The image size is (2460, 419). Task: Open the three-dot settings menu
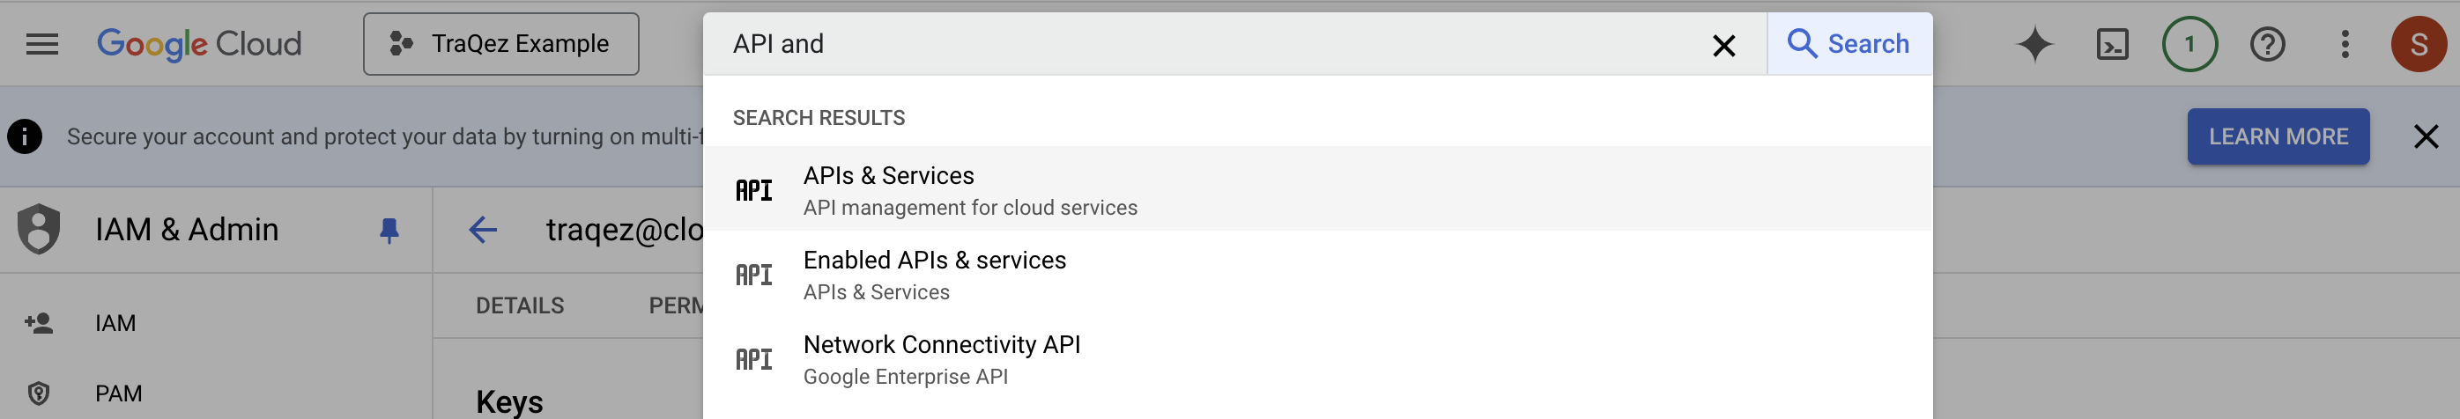(2345, 44)
